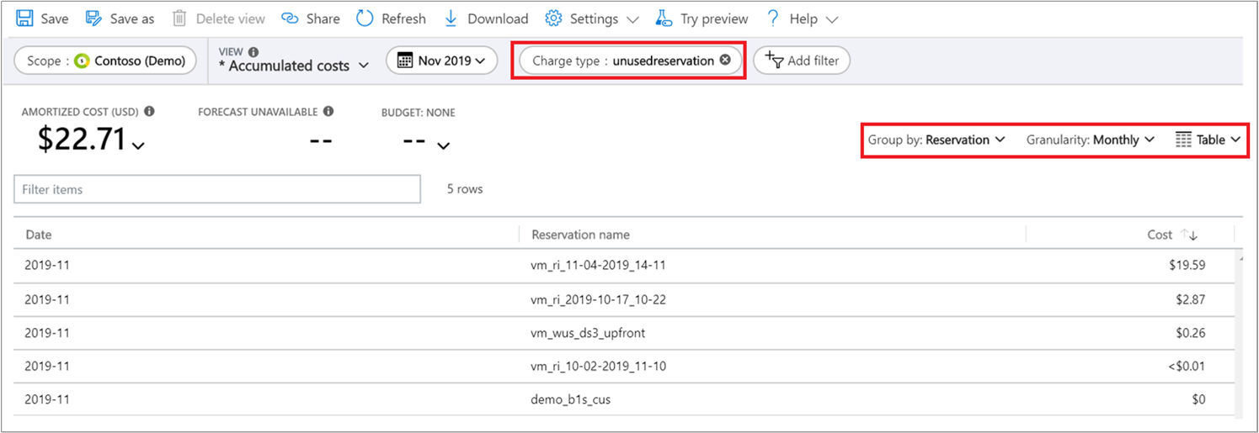The height and width of the screenshot is (433, 1259).
Task: Click the table scrollbar up arrow
Action: click(x=1239, y=260)
